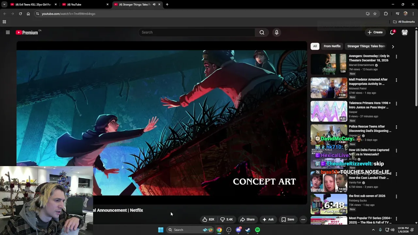Click the Ask button
Screen dimensions: 418x235
(x=268, y=219)
